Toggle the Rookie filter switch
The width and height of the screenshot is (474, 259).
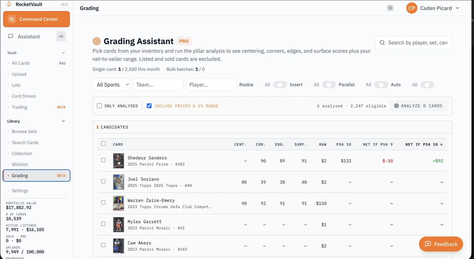(x=280, y=85)
